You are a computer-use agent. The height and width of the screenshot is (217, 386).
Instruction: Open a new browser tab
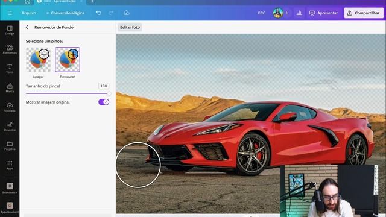92,1
